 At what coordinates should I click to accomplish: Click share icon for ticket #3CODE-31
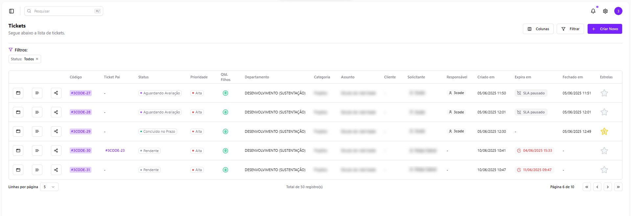point(56,170)
